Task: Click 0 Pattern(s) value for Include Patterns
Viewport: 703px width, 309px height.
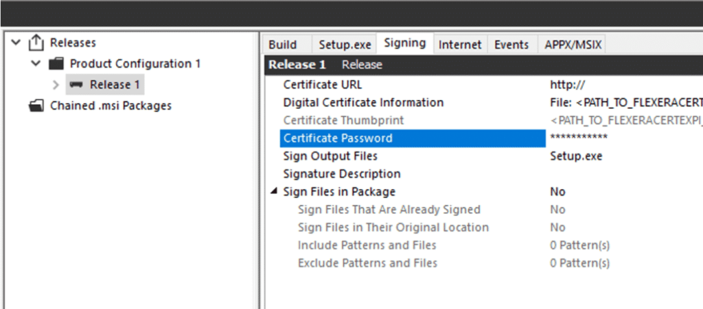Action: pos(579,245)
